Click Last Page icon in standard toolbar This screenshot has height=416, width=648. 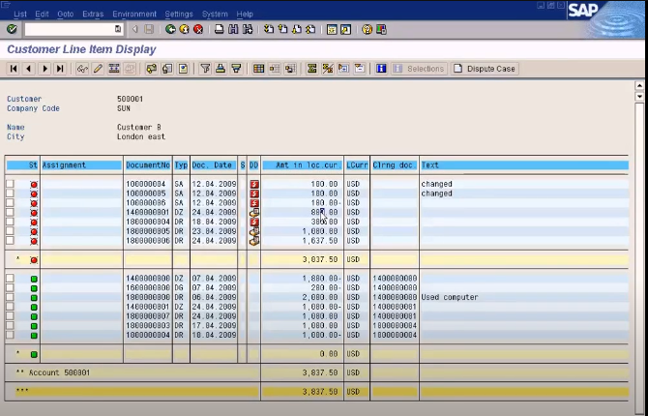point(310,29)
